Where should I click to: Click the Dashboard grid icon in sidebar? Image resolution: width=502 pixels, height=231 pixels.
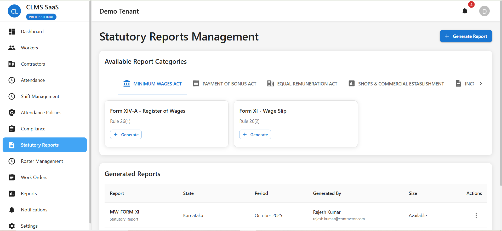point(12,32)
